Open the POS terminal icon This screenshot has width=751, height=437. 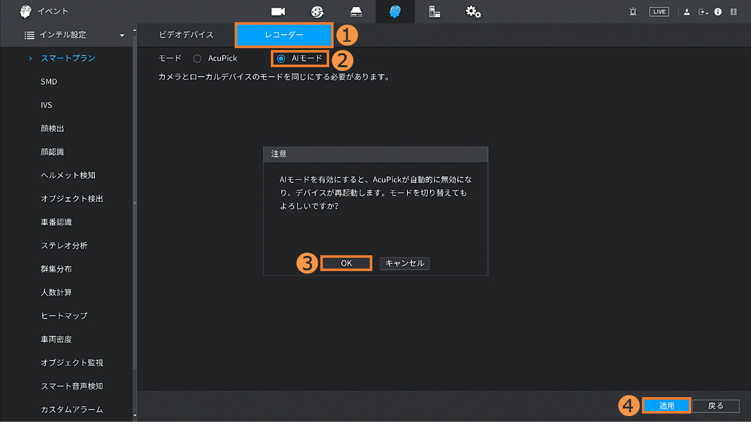[434, 11]
